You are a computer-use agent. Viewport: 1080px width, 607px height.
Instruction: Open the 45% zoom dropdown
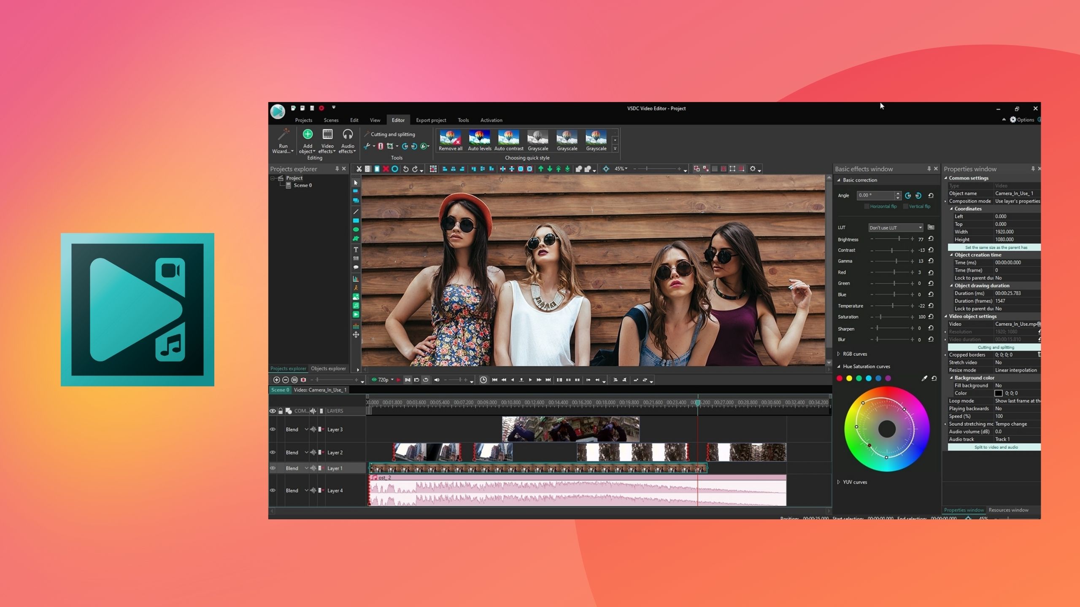(x=621, y=169)
